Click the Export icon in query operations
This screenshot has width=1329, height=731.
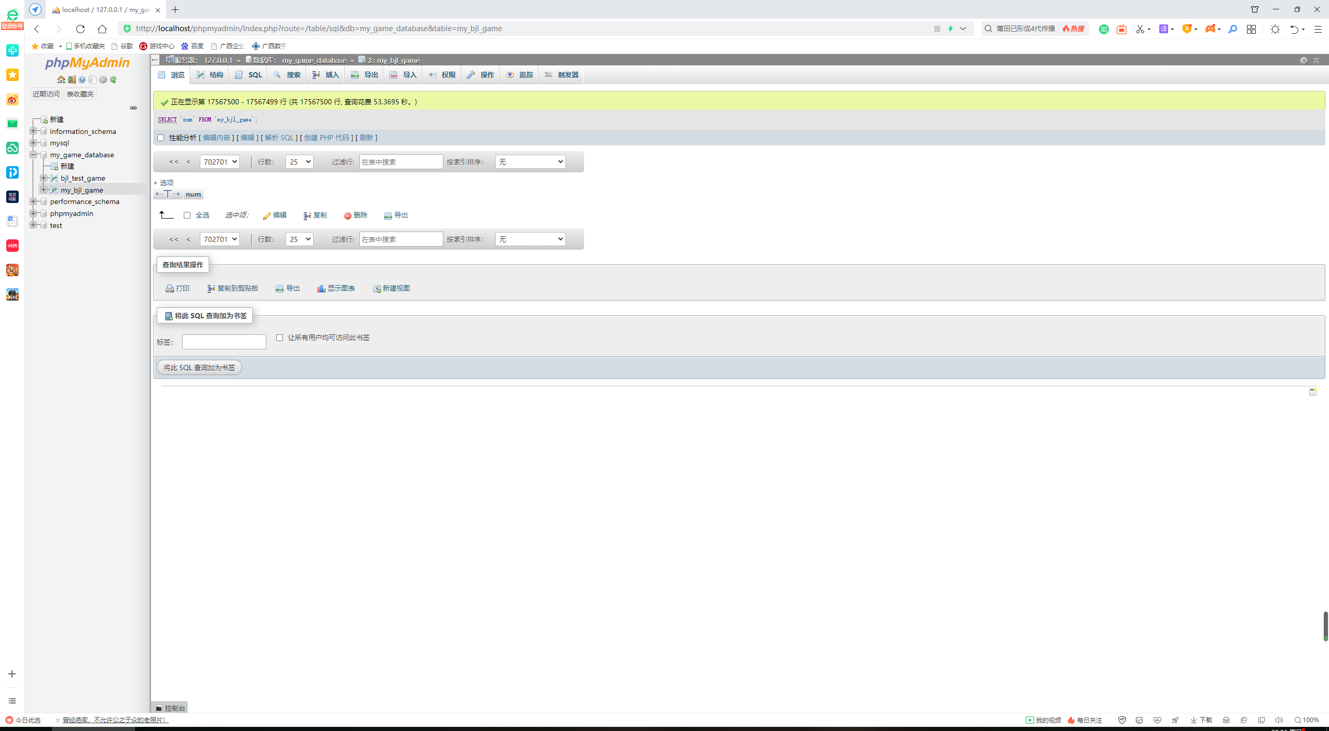[279, 289]
